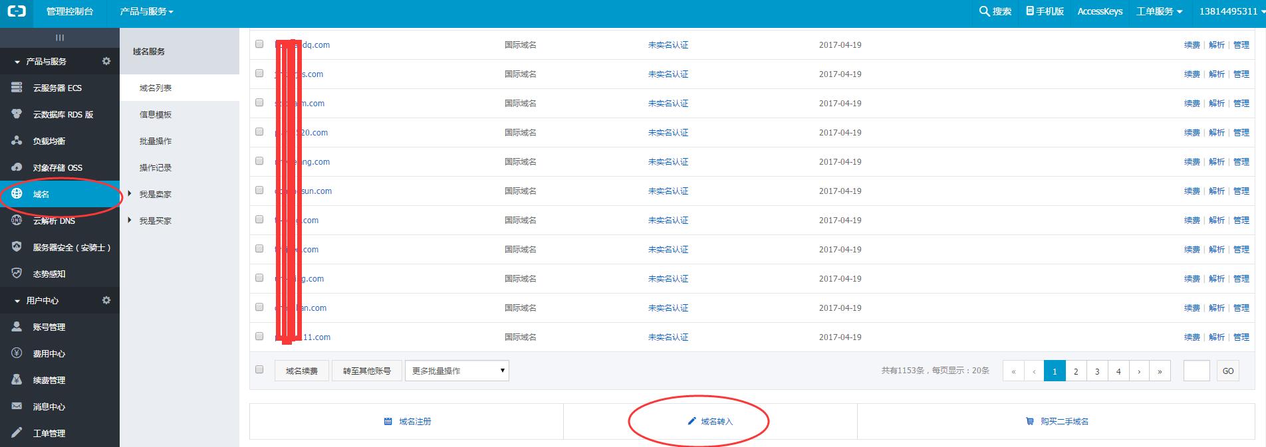Go to 管理控制台 in top bar
The image size is (1266, 447).
tap(70, 11)
